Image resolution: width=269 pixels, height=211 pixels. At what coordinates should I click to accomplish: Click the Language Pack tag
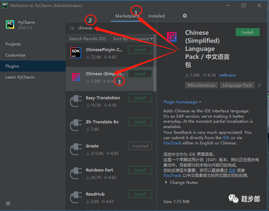pyautogui.click(x=237, y=85)
